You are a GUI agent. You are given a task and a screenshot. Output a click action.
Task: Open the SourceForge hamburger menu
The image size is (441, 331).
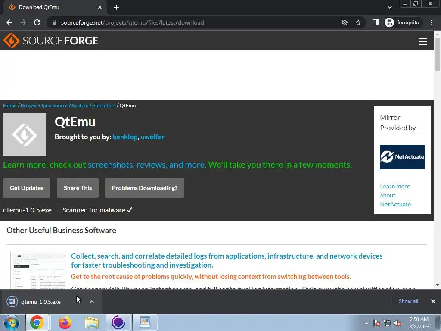tap(423, 41)
